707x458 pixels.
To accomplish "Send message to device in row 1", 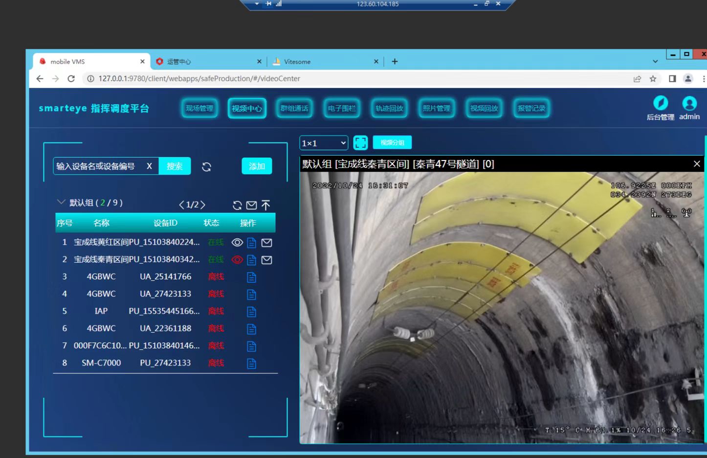I will click(x=266, y=243).
